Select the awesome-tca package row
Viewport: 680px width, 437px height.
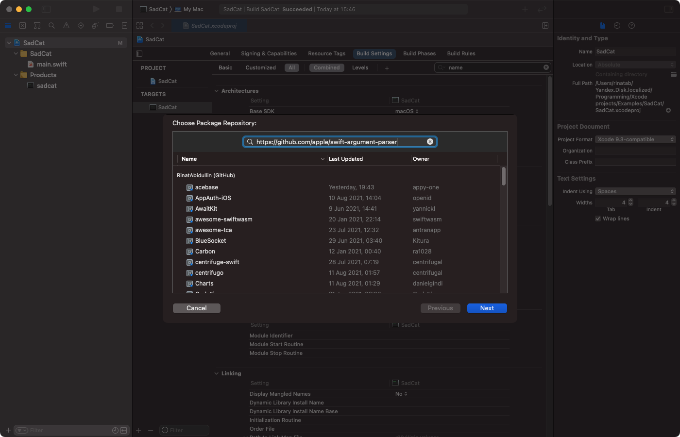pyautogui.click(x=337, y=230)
